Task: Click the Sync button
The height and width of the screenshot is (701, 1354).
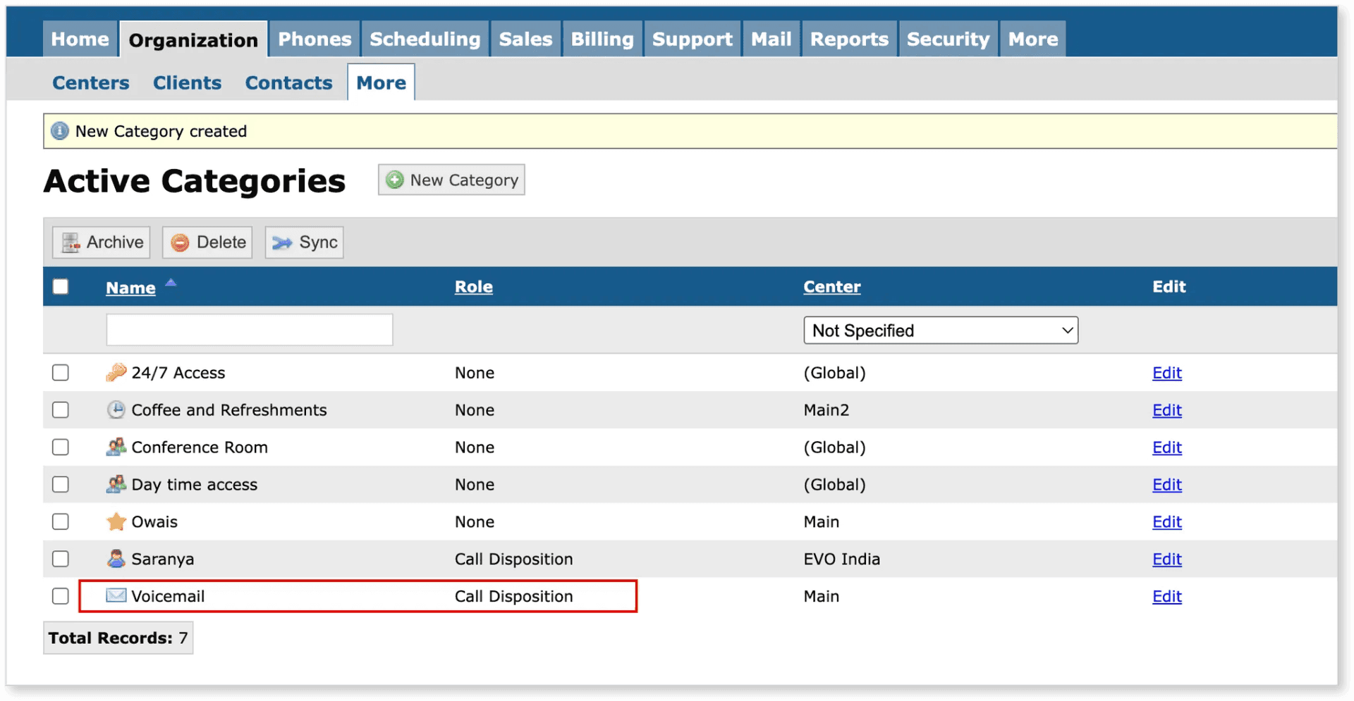Action: (x=304, y=242)
